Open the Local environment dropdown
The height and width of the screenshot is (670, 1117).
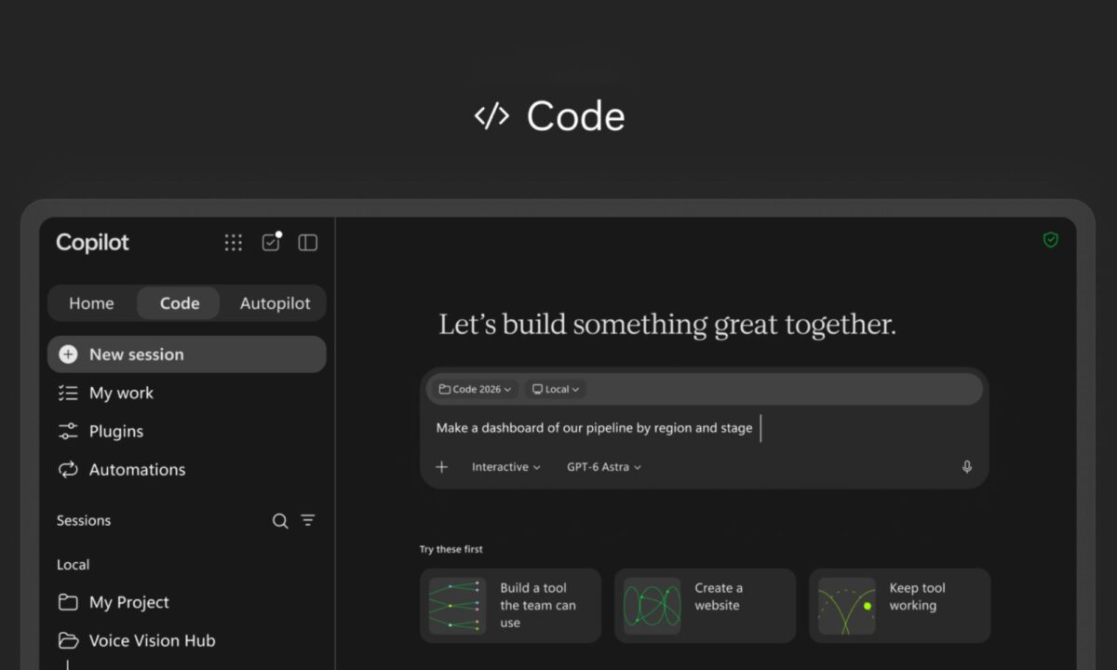[556, 389]
